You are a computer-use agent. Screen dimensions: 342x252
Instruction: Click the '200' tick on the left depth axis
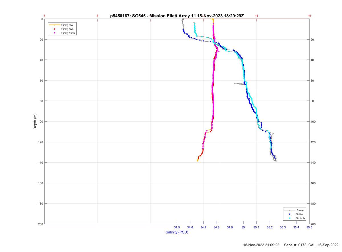(40, 224)
